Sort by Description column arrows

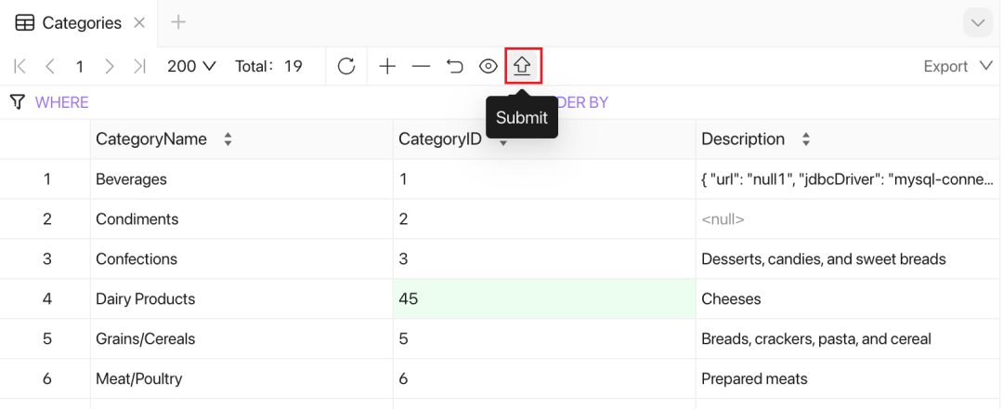tap(806, 139)
